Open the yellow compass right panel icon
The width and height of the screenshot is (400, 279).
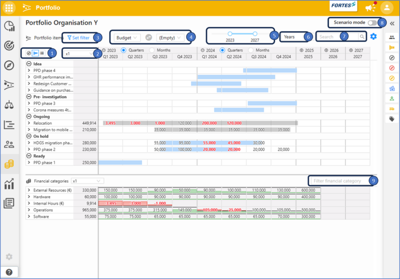click(392, 78)
